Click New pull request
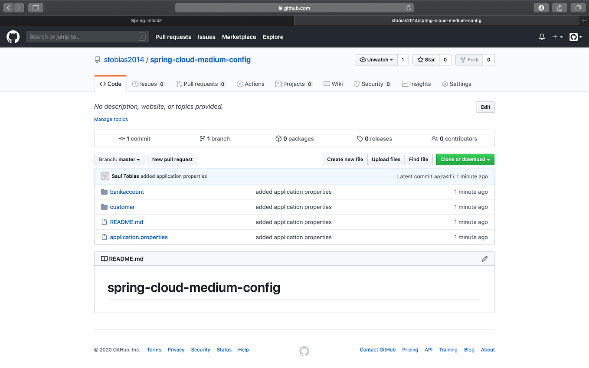589x368 pixels. (x=172, y=159)
